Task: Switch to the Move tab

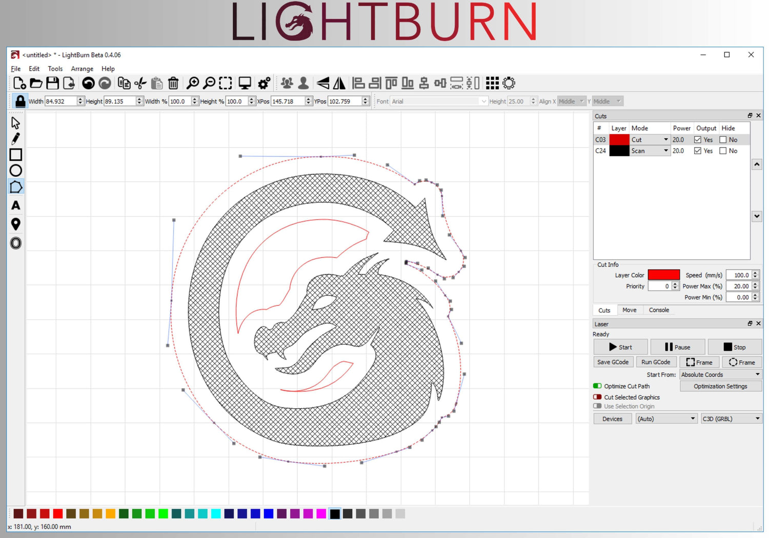Action: [x=629, y=310]
